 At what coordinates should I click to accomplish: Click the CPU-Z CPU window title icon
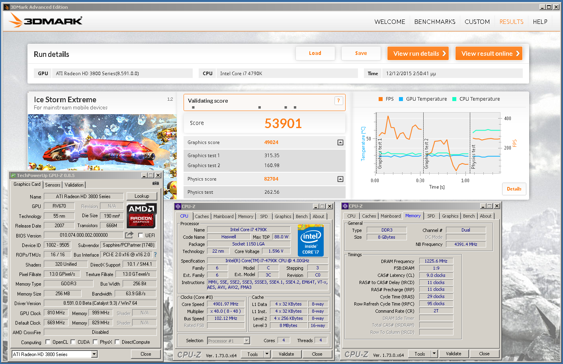click(x=178, y=206)
